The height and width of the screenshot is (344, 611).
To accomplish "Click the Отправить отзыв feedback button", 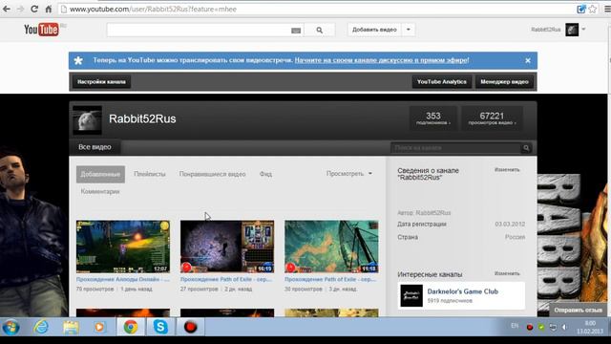I will point(578,310).
